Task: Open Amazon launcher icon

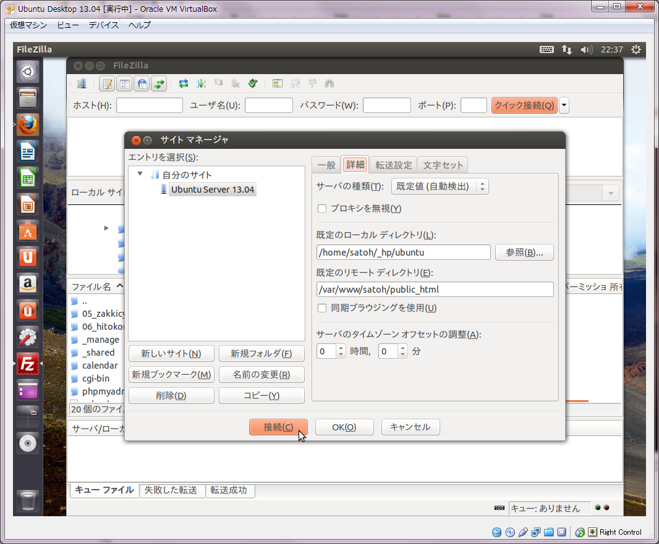Action: coord(28,284)
